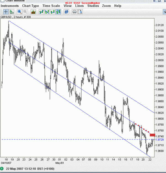166x173 pixels.
Task: Toggle the highlighted crossed-lines tool
Action: [59, 12]
